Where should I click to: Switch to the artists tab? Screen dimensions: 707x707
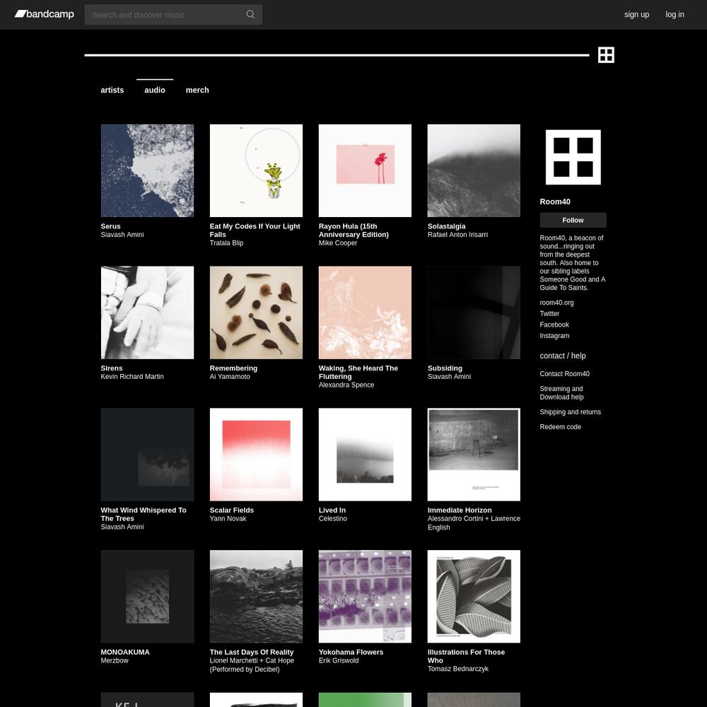tap(112, 90)
